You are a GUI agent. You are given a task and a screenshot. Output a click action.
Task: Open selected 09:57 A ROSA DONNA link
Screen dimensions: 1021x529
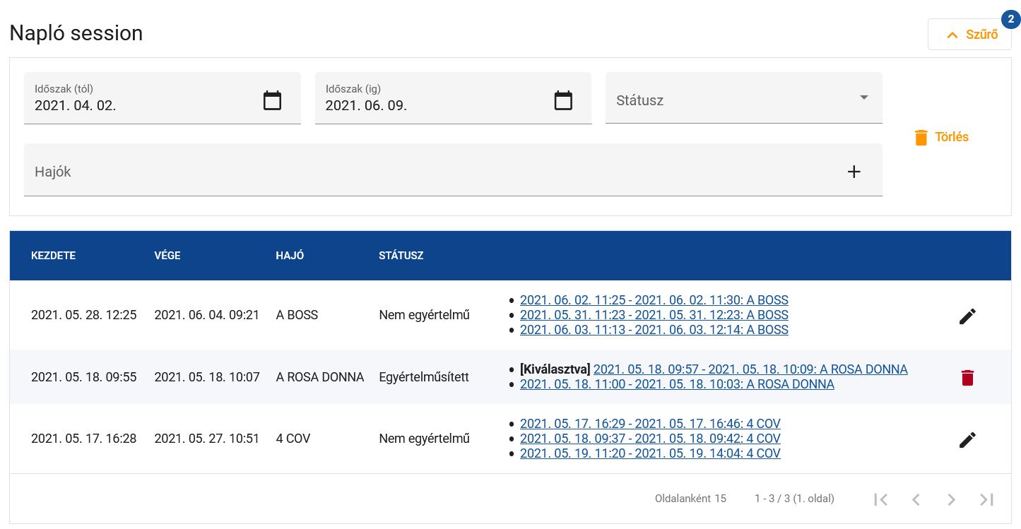pyautogui.click(x=750, y=369)
